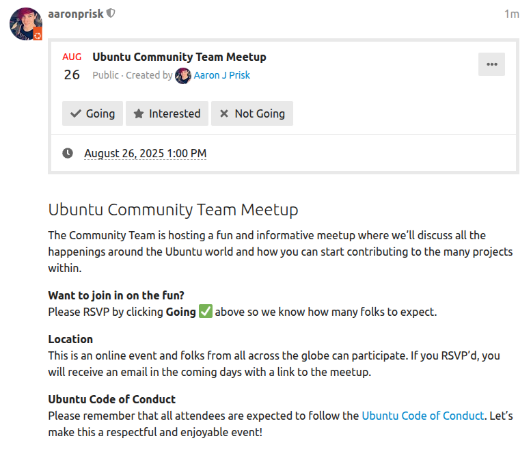
Task: Click the AUG 26 calendar date badge
Action: click(72, 66)
